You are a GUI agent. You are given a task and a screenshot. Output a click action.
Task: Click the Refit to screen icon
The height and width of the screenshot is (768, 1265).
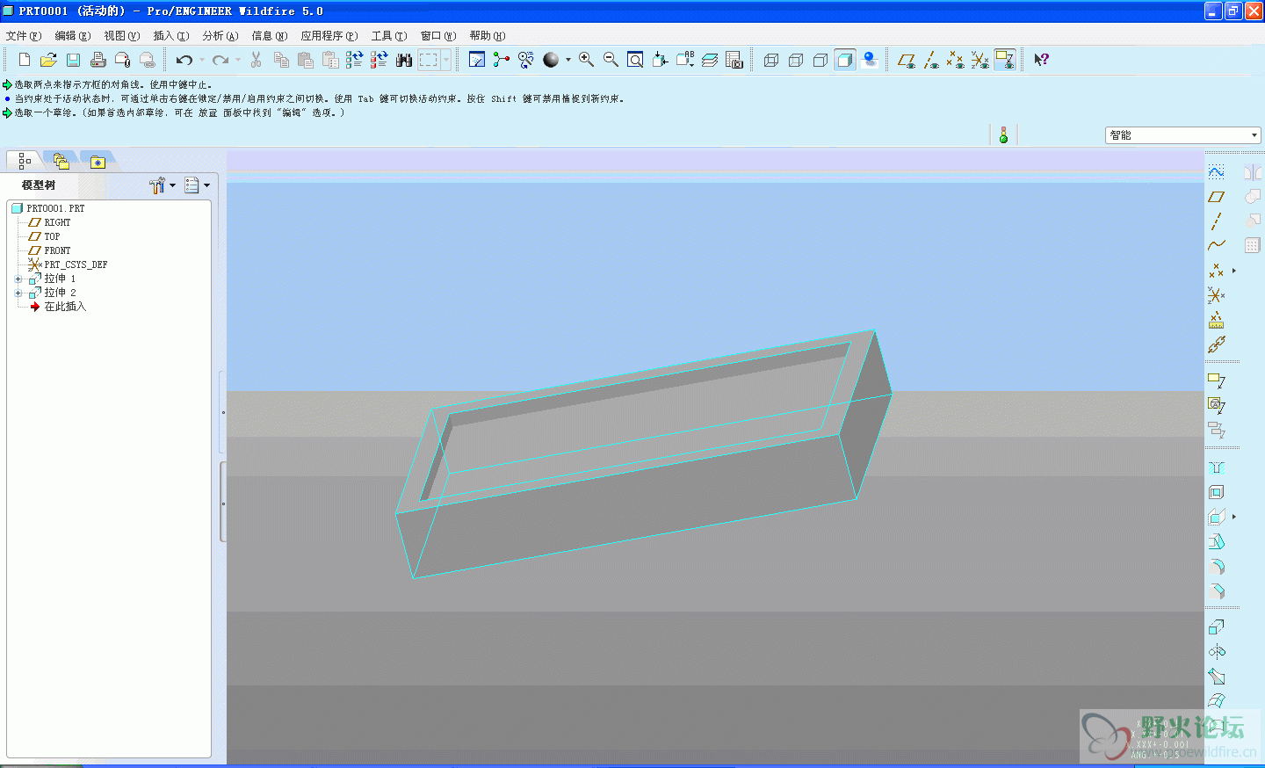point(635,60)
